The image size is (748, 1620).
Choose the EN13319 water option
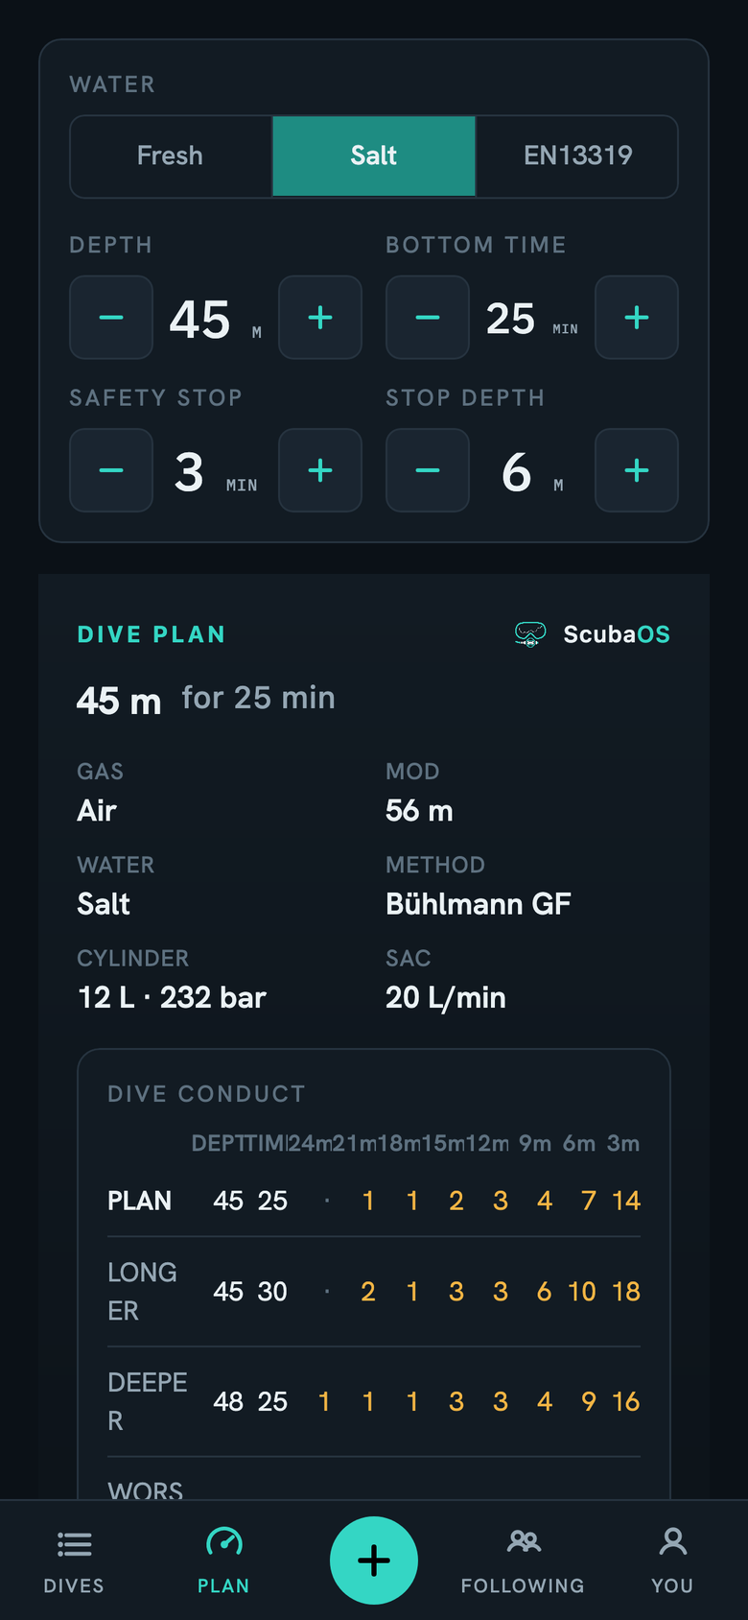[577, 156]
